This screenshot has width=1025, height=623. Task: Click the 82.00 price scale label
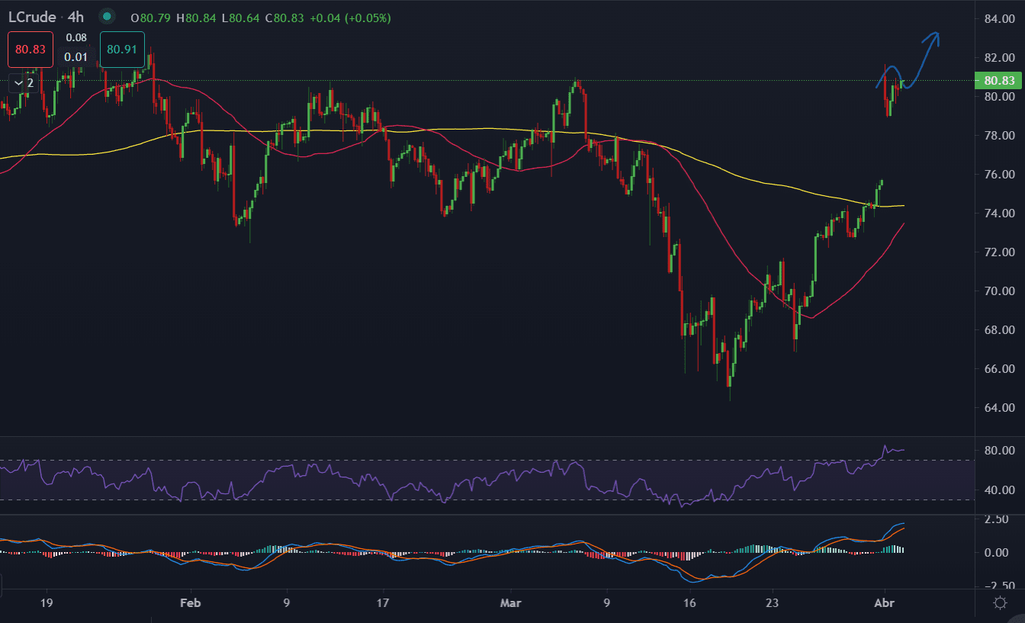pyautogui.click(x=999, y=57)
